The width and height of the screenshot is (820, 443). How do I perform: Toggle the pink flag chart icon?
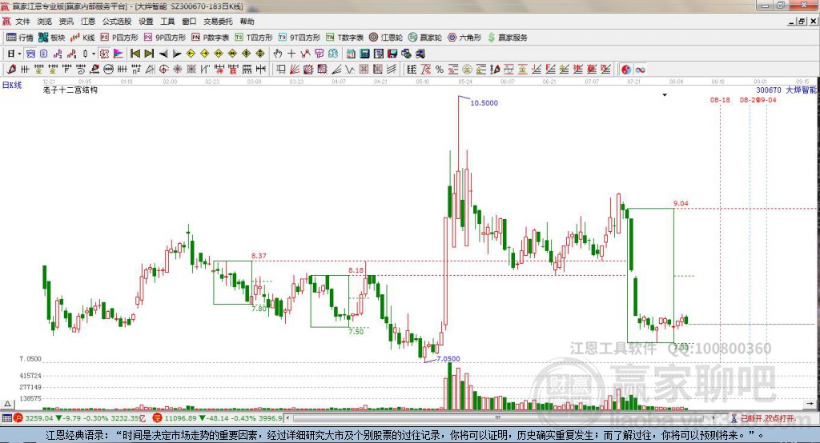119,54
